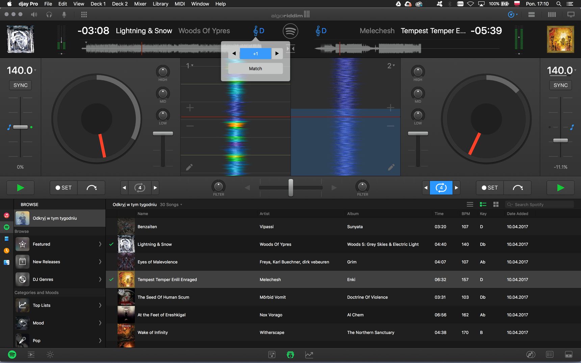This screenshot has height=363, width=581.
Task: Open the grid pads icon in toolbar
Action: (x=84, y=15)
